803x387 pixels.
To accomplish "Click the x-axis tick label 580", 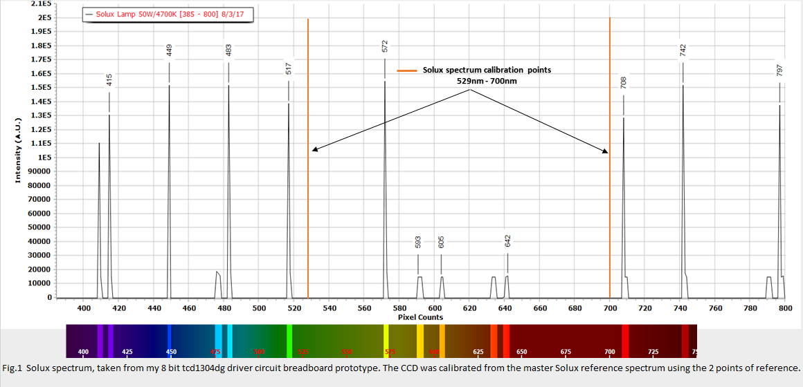I will 399,308.
